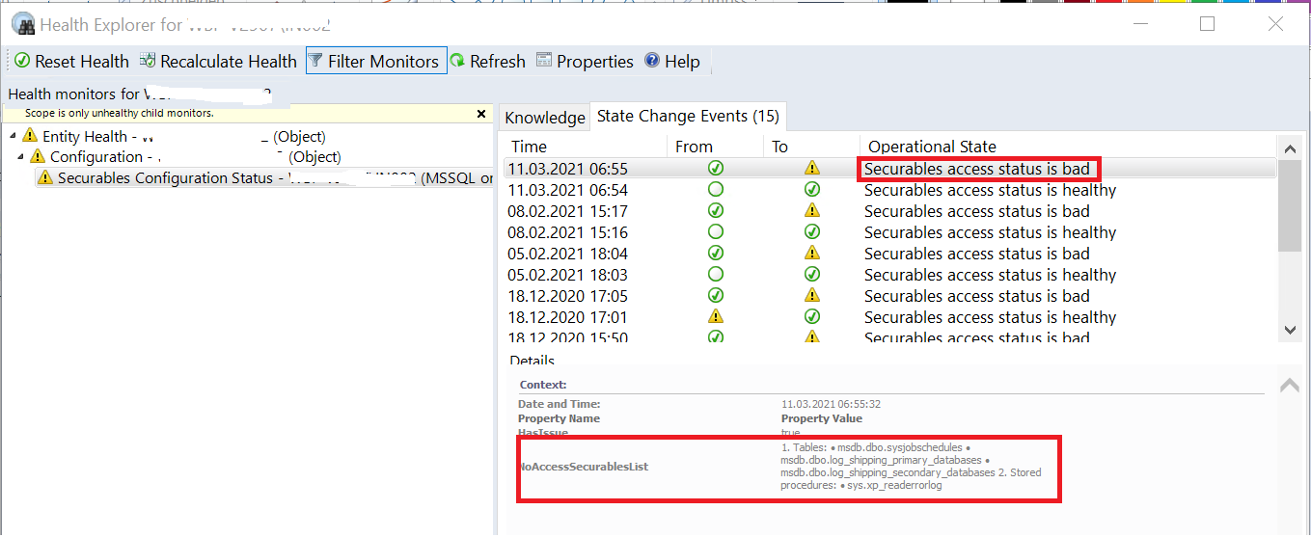Close the scope notification bar
1311x537 pixels.
(481, 114)
